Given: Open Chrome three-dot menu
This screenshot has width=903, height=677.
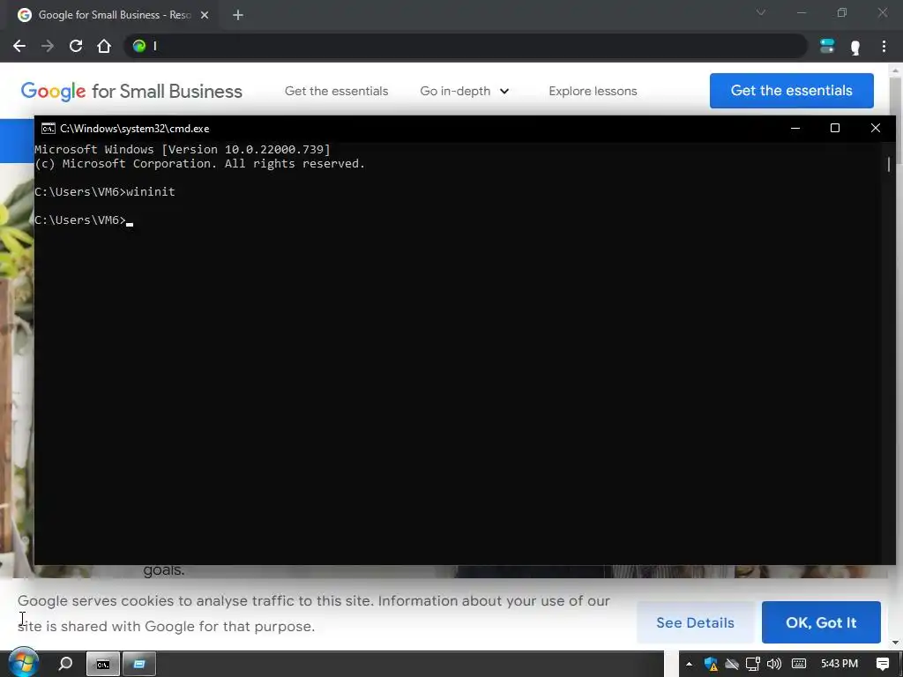Looking at the screenshot, I should point(884,46).
